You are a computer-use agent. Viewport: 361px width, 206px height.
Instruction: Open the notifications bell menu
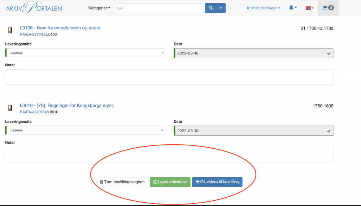(293, 8)
